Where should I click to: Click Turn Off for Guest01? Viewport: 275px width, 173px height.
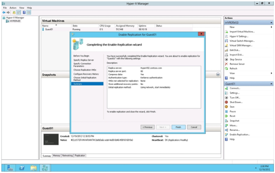pyautogui.click(x=235, y=98)
